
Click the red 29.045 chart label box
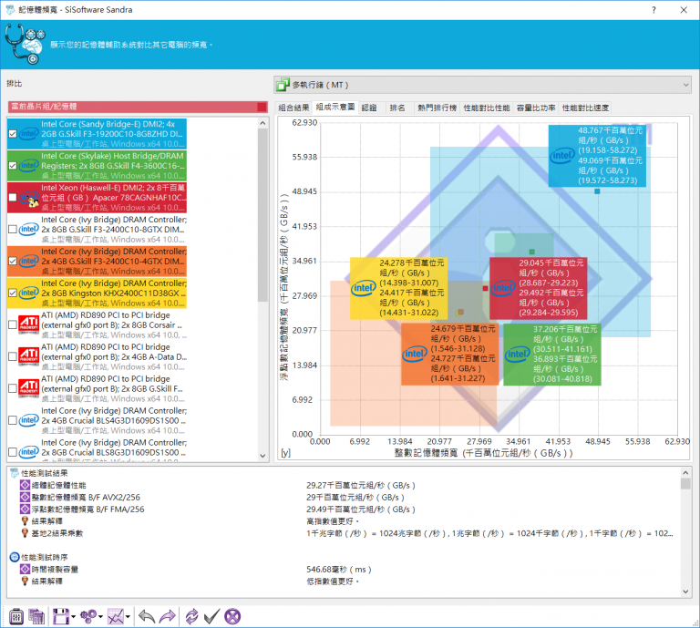pos(539,288)
